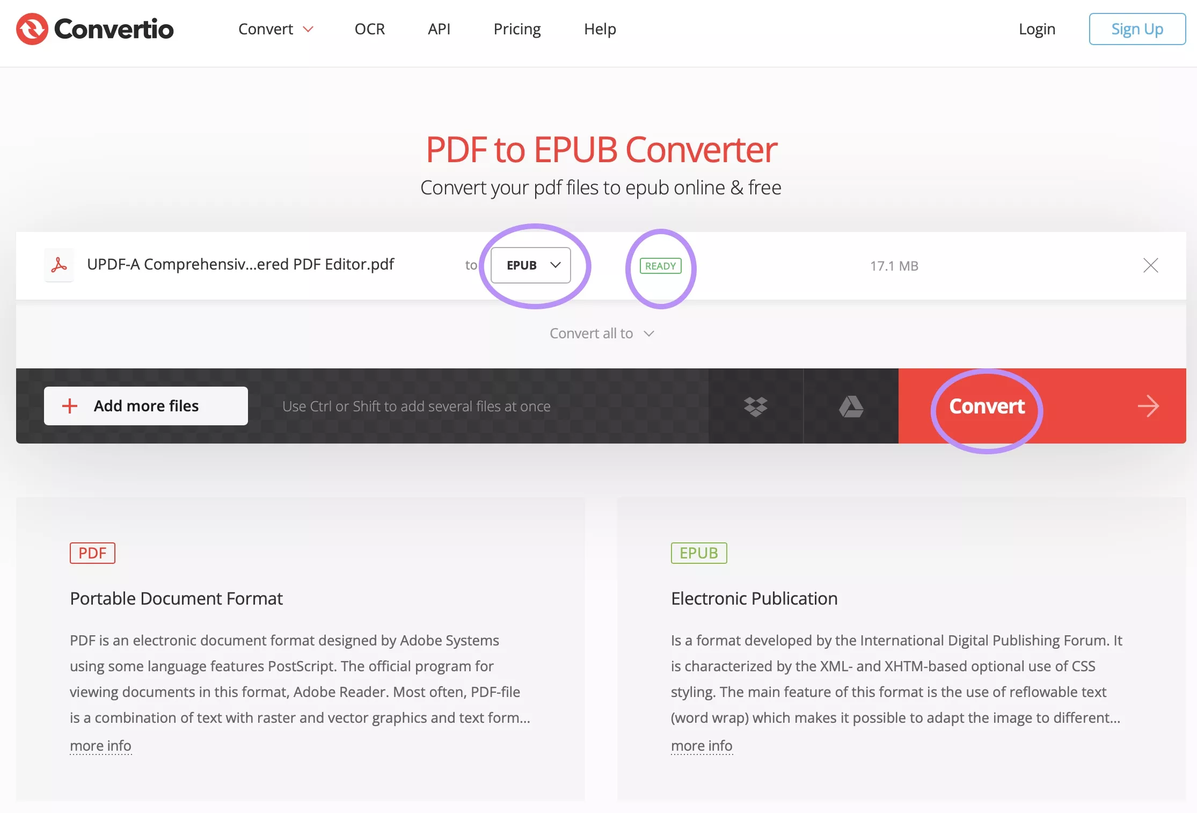
Task: Click the Add more files plus icon
Action: click(71, 405)
